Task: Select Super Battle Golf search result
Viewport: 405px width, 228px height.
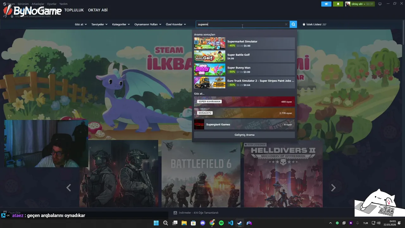Action: (244, 56)
